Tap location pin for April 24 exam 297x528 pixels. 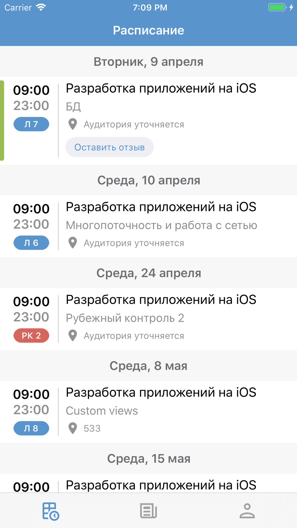click(73, 336)
